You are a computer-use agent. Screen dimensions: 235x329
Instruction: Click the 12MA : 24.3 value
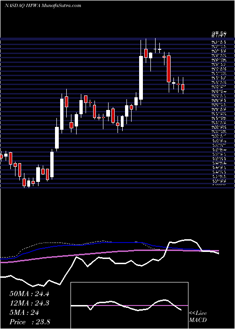click(x=29, y=303)
